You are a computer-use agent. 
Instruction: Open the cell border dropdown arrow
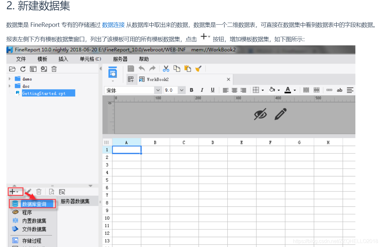tap(263, 90)
